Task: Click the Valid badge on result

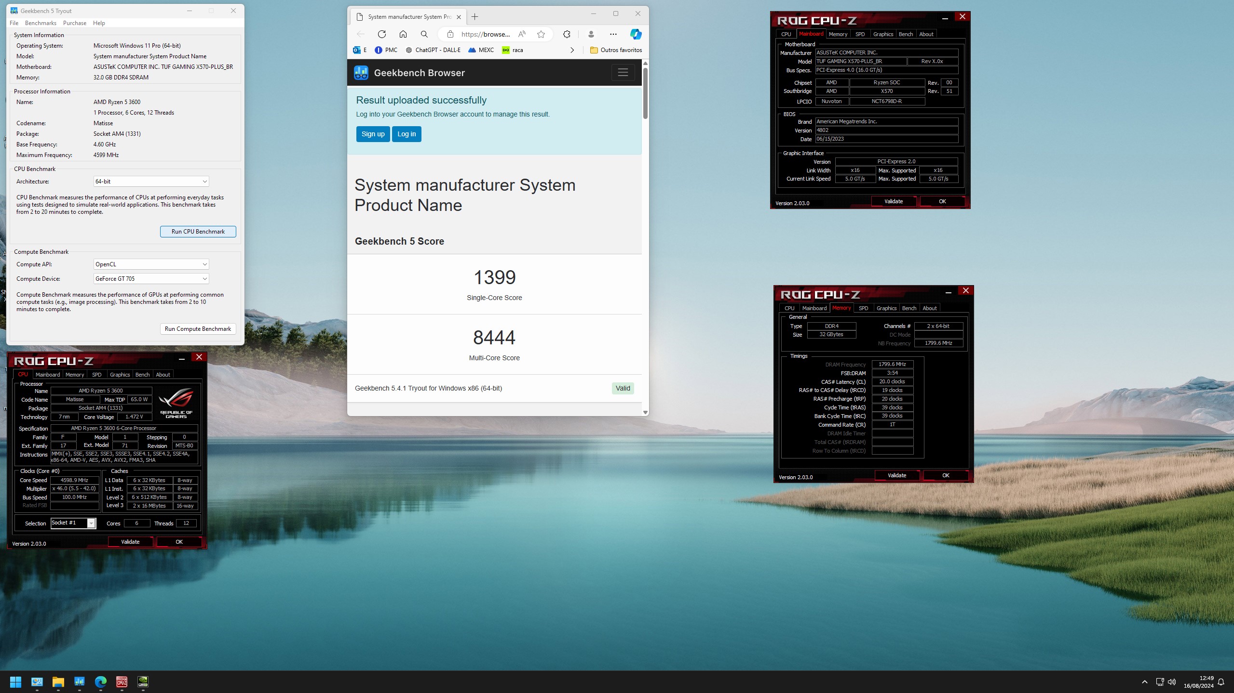Action: [623, 389]
